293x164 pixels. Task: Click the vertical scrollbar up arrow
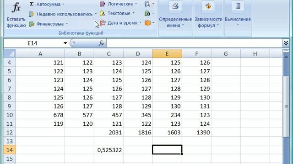point(286,56)
